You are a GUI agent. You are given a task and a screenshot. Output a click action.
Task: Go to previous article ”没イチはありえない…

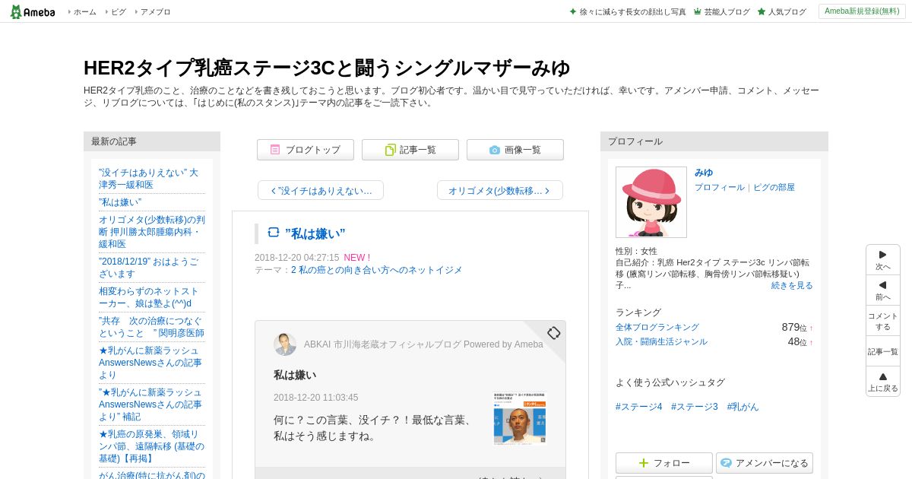tap(321, 190)
